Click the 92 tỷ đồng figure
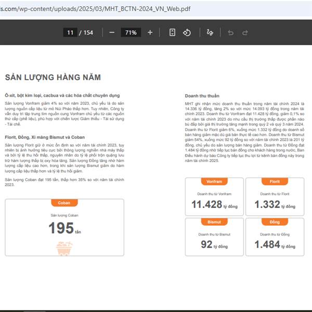 pos(214,244)
